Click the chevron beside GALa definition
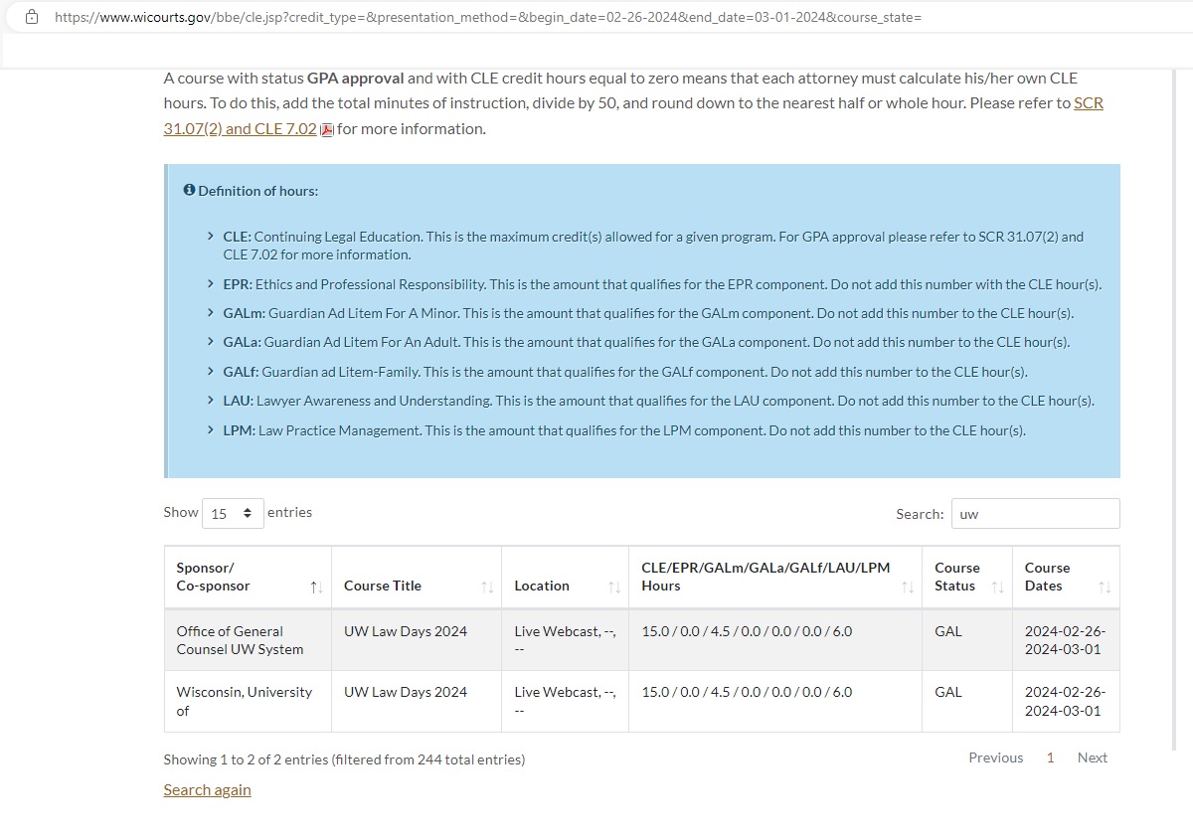Screen dimensions: 1193x840 (x=210, y=342)
